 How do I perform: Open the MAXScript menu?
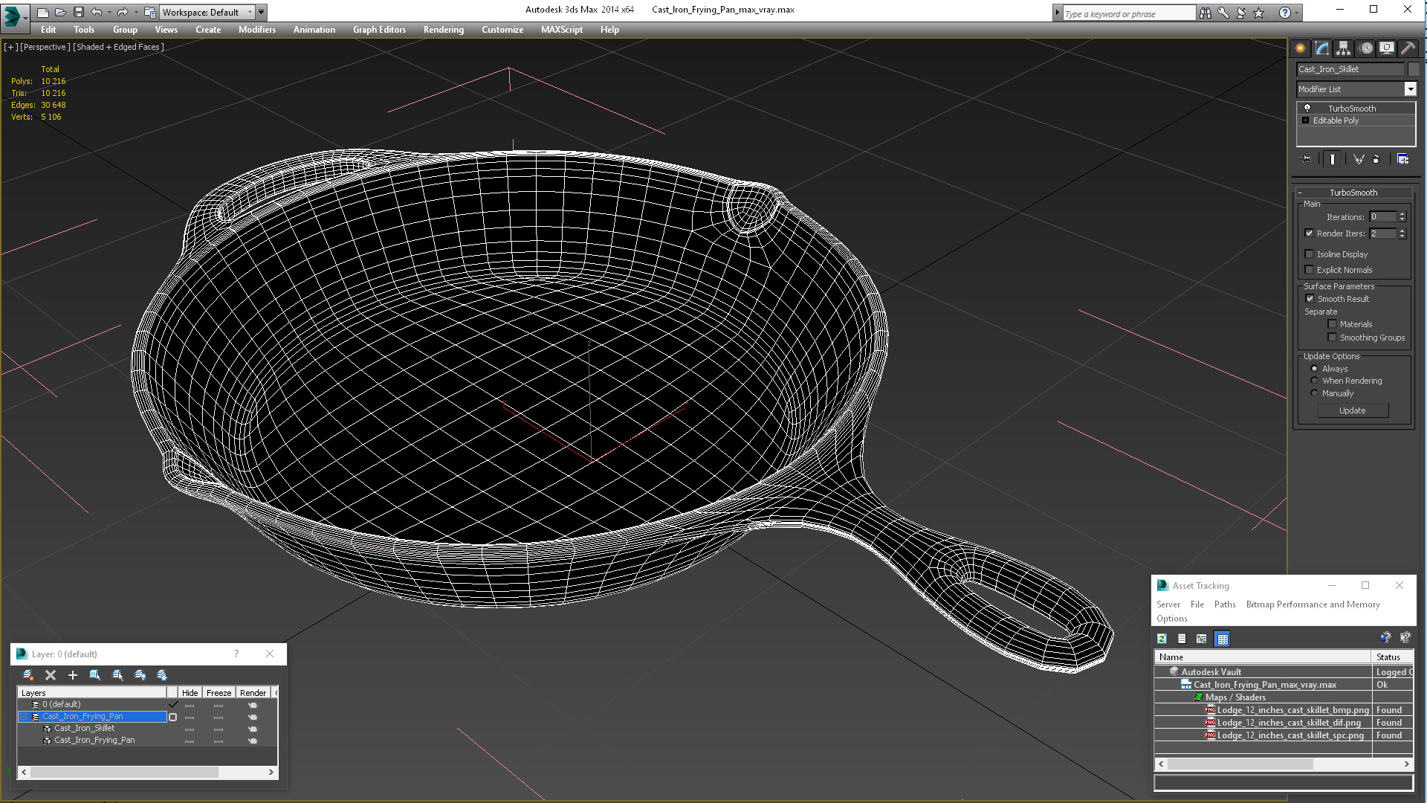pos(562,30)
